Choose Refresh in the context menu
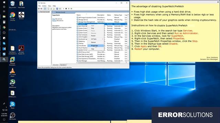Image resolution: width=220 pixels, height=123 pixels. [x=96, y=42]
